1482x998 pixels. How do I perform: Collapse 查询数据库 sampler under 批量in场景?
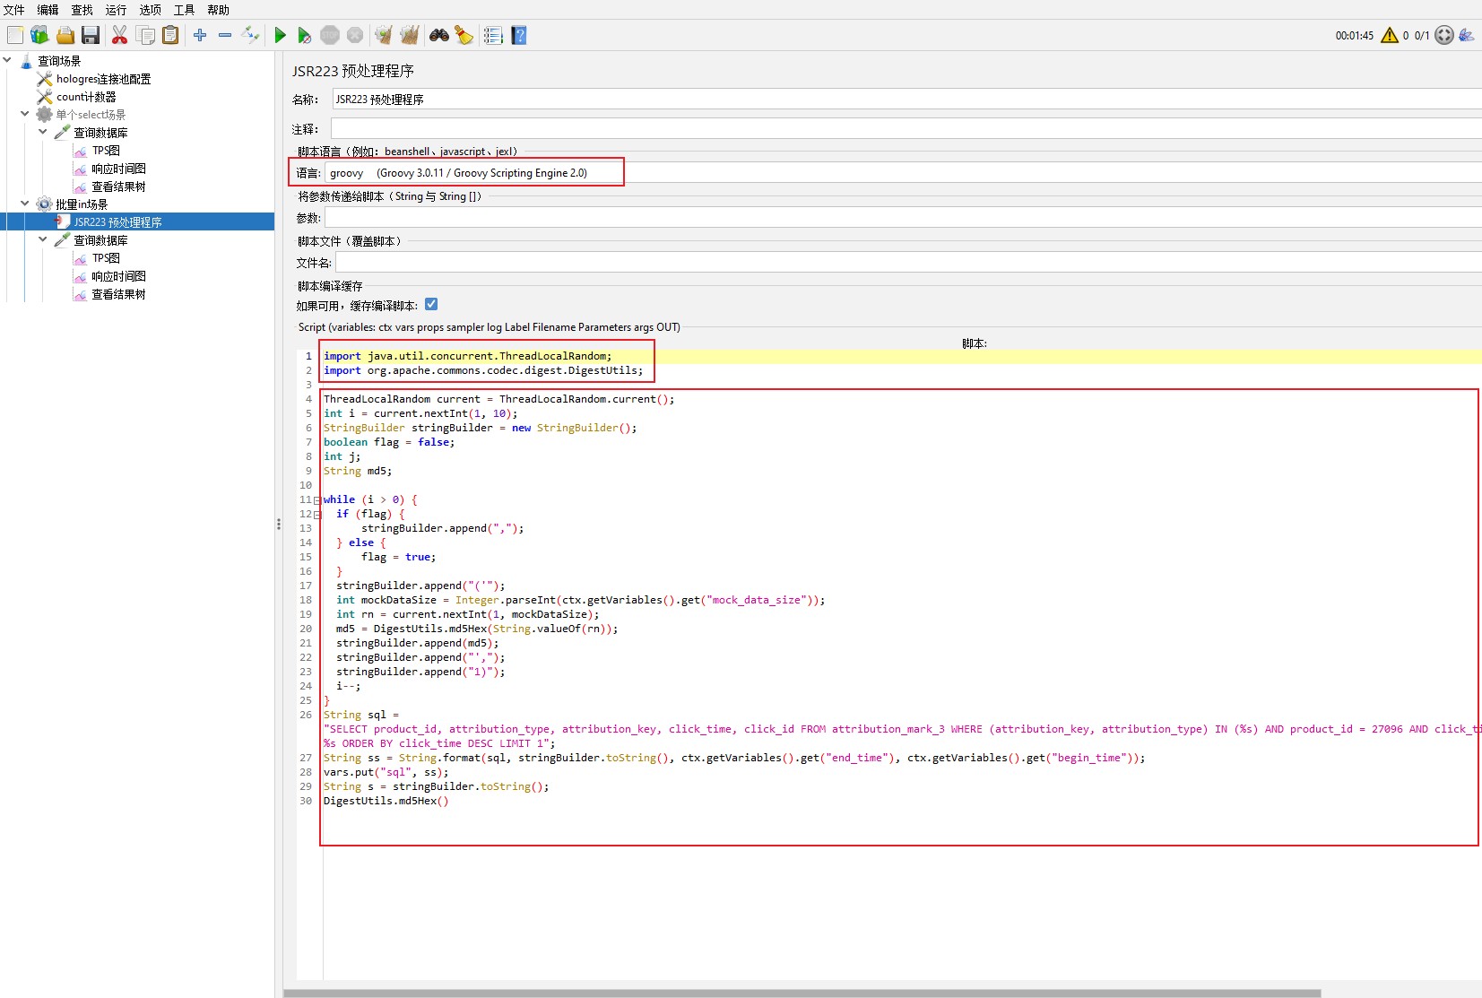coord(42,239)
